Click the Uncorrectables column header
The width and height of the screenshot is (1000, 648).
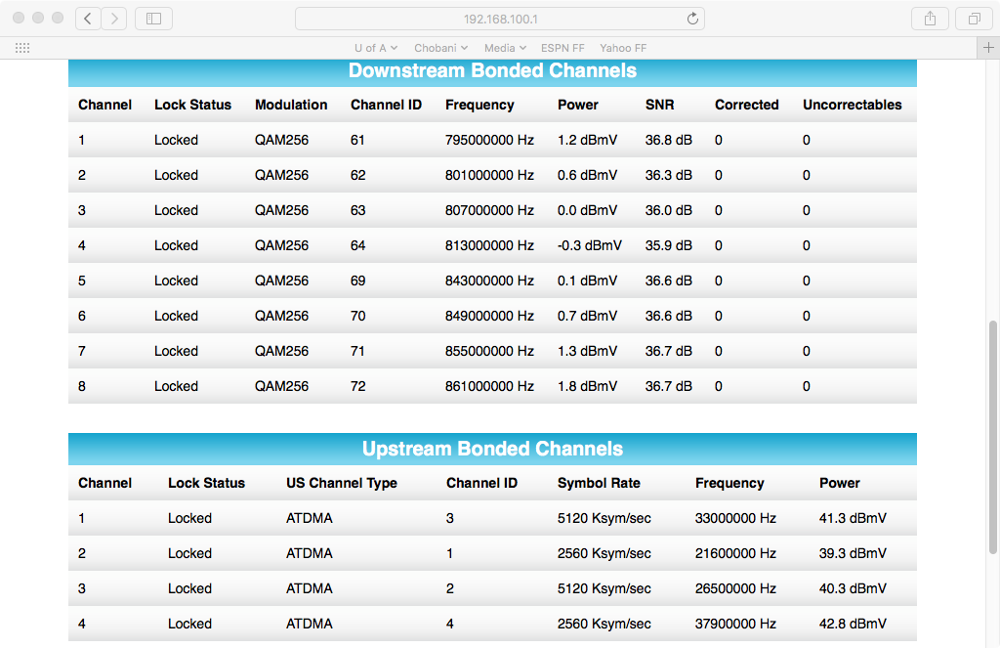coord(852,105)
